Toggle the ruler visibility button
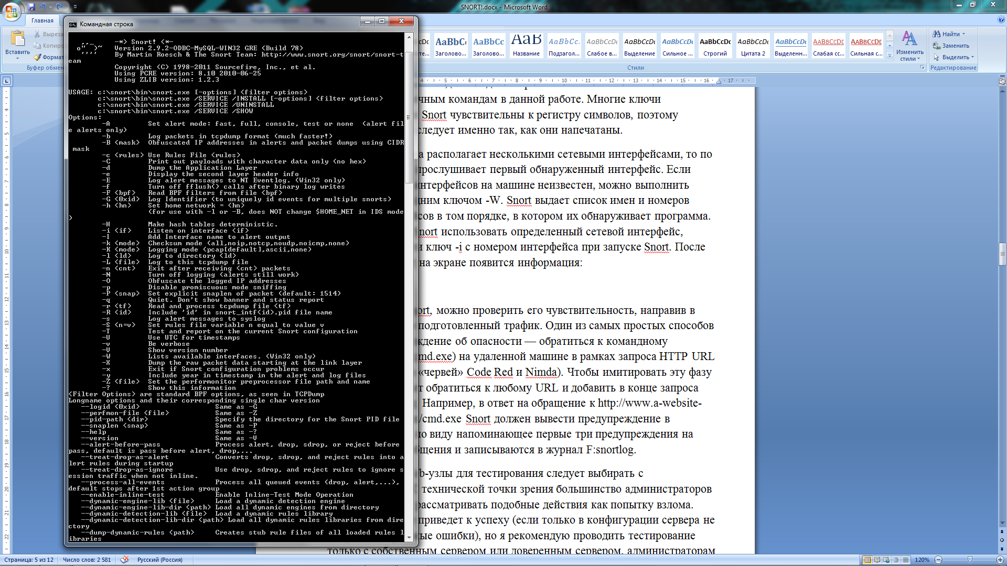 pos(1002,82)
